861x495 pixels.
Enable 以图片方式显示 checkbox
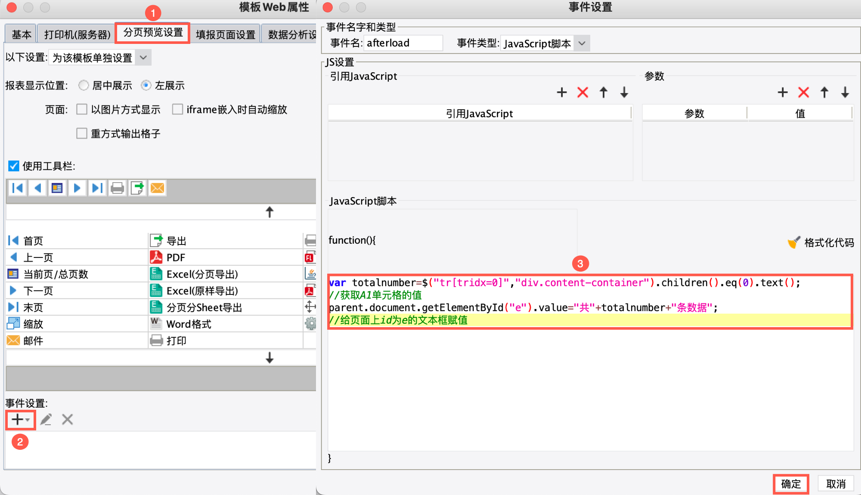tap(82, 109)
